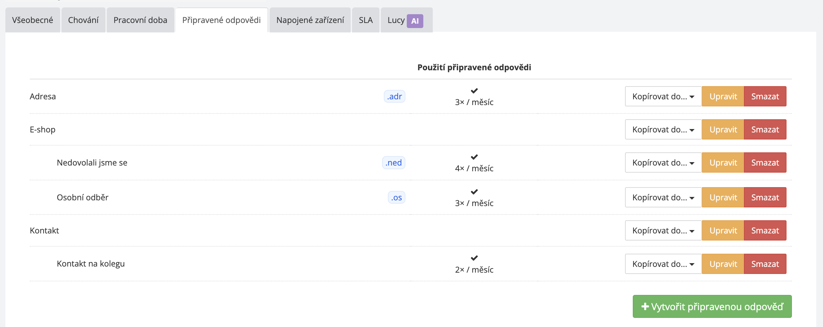Image resolution: width=823 pixels, height=327 pixels.
Task: Expand the Kopírovat do dropdown for E-shop
Action: point(663,129)
